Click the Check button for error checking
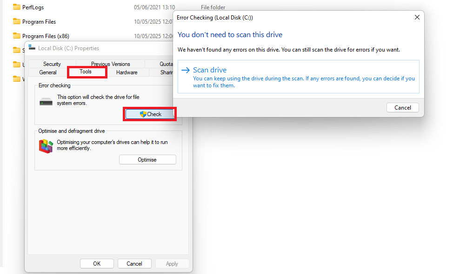Image resolution: width=473 pixels, height=274 pixels. (150, 114)
